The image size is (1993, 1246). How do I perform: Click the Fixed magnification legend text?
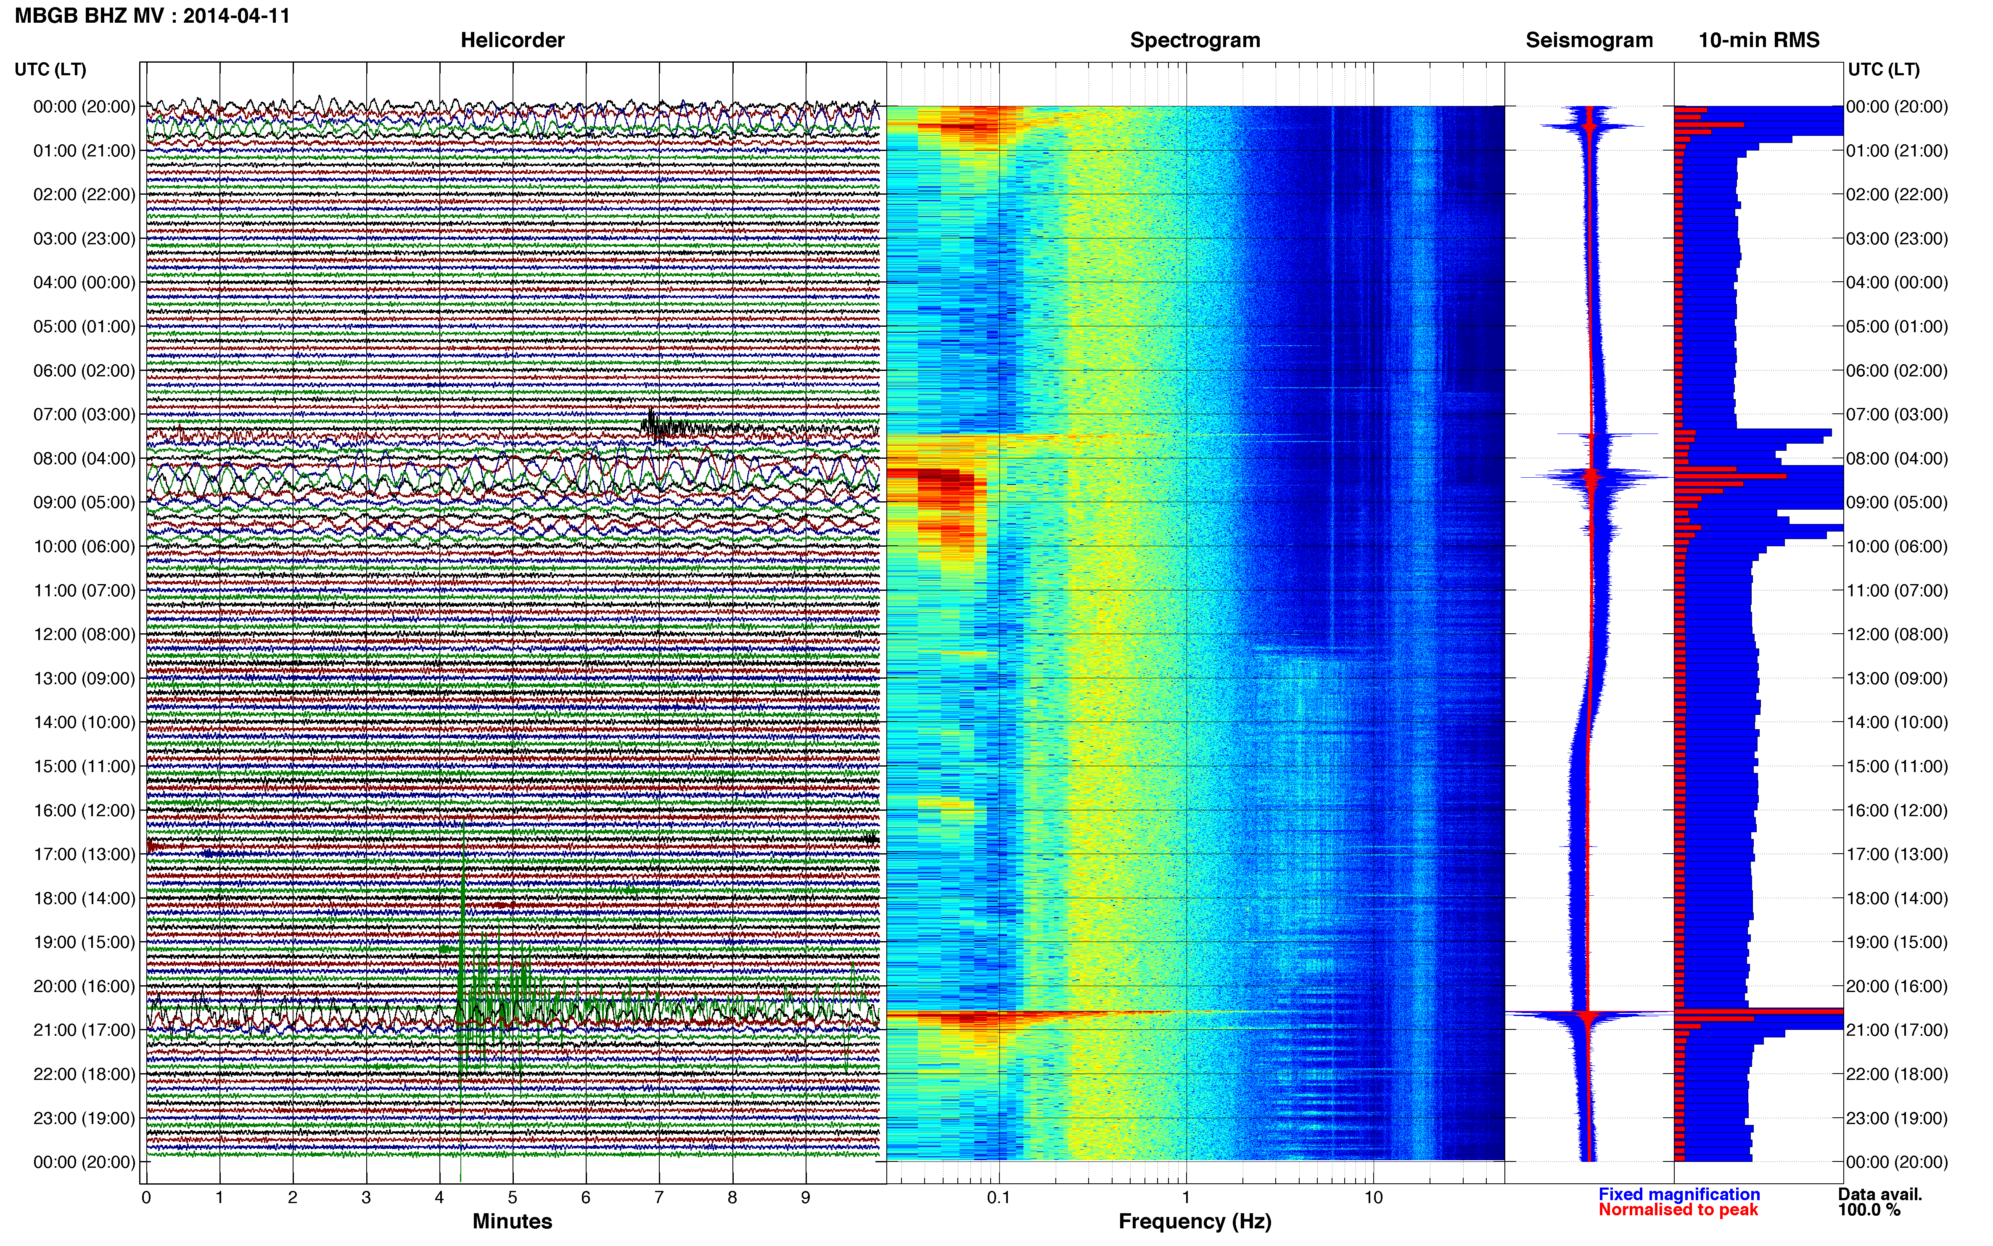pyautogui.click(x=1678, y=1194)
